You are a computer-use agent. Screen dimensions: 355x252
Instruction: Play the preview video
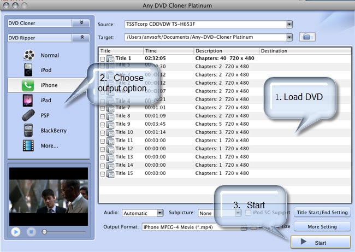(x=16, y=232)
